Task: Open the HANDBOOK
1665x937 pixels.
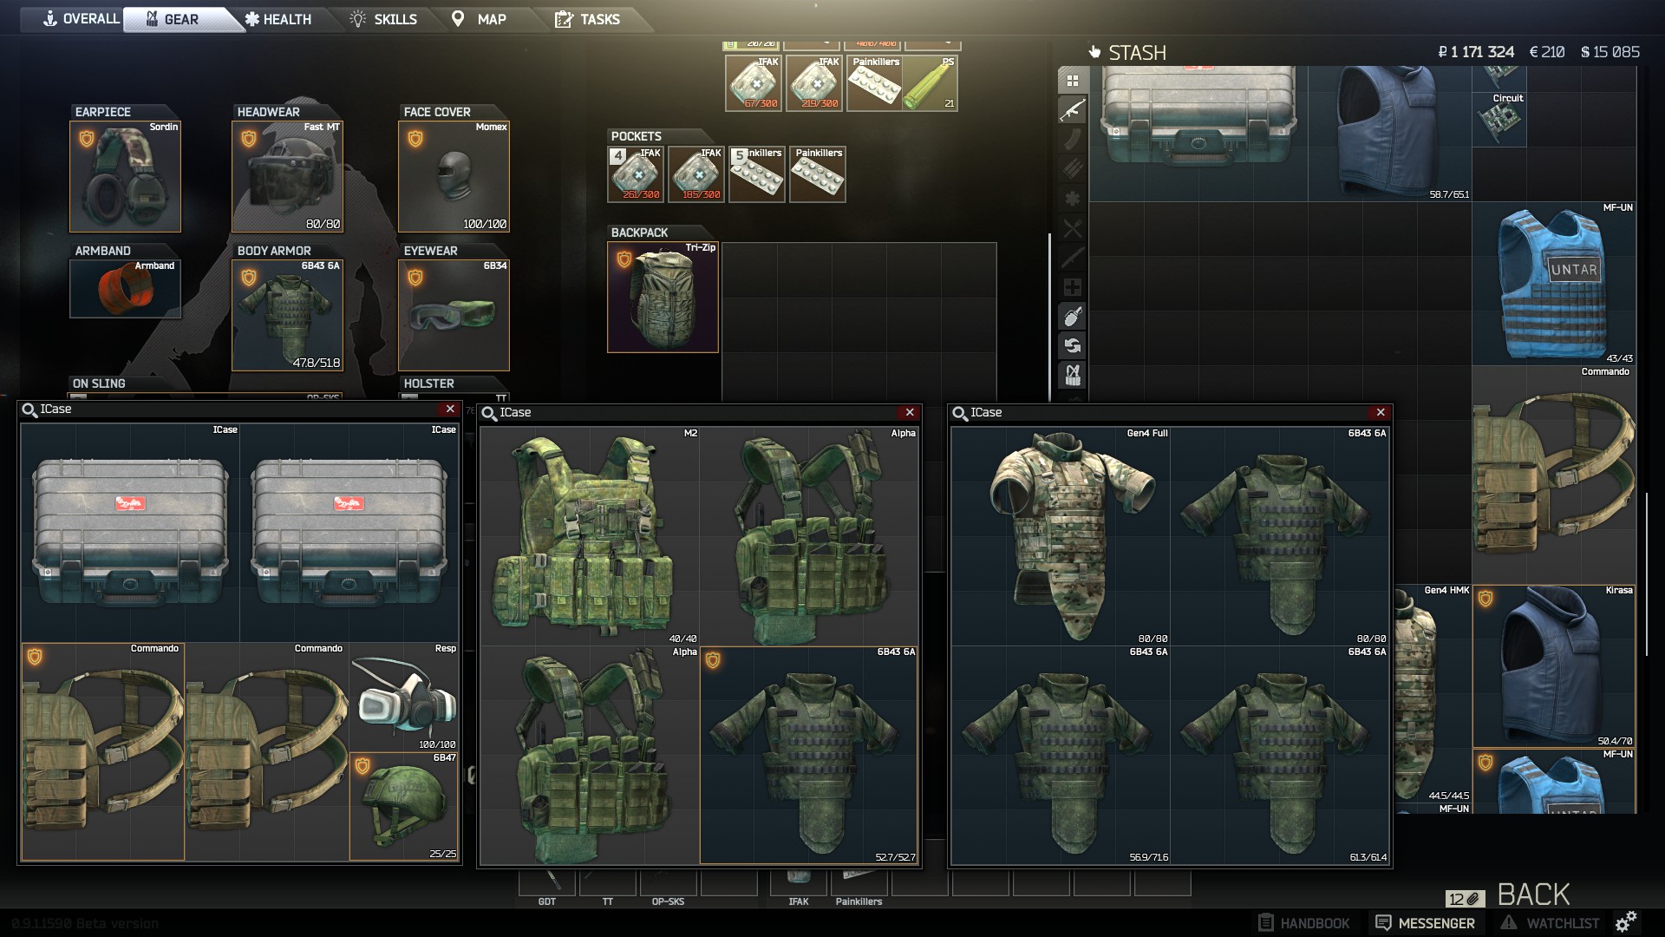Action: click(x=1304, y=923)
